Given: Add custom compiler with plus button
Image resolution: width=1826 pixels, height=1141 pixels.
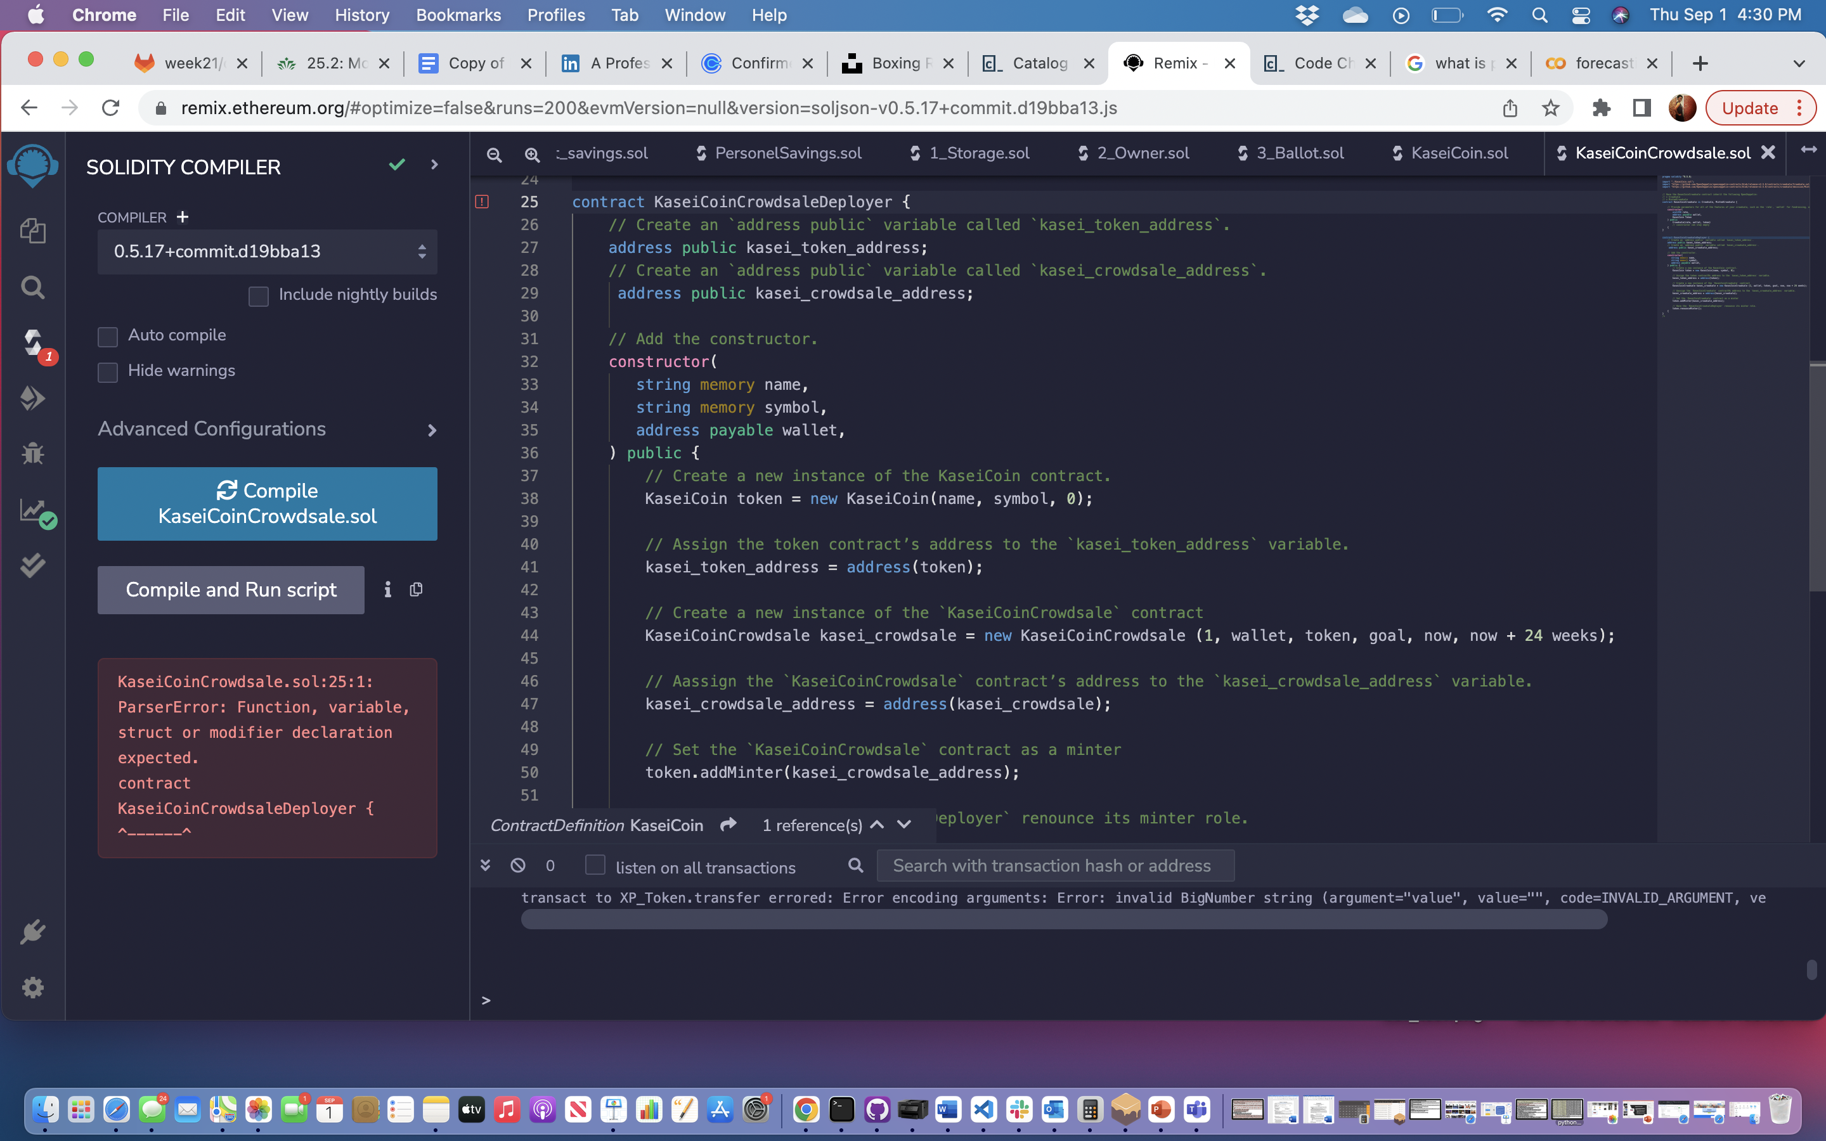Looking at the screenshot, I should pos(183,217).
